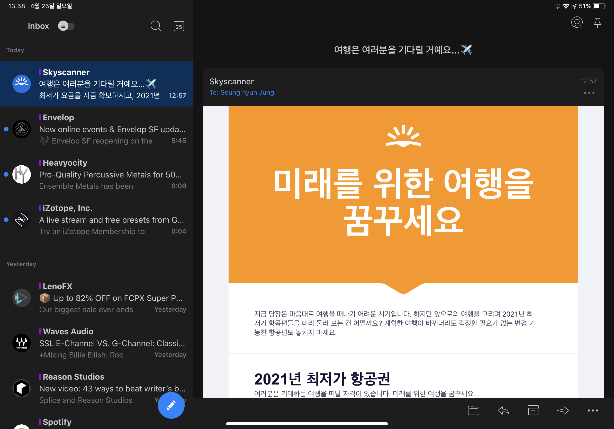The height and width of the screenshot is (429, 614).
Task: Tap the email subject title above the message
Action: (403, 50)
